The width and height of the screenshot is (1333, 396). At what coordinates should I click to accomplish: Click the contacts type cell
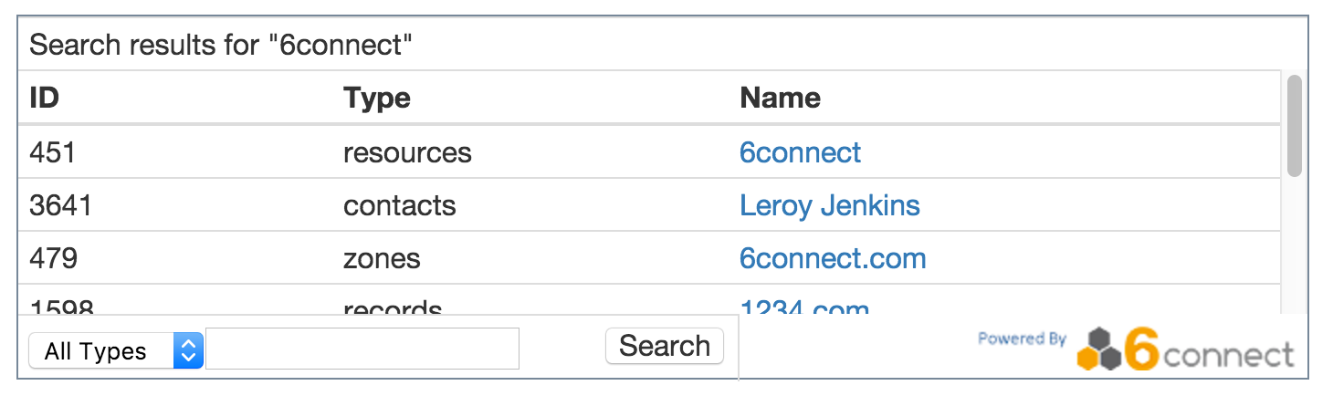pyautogui.click(x=399, y=205)
